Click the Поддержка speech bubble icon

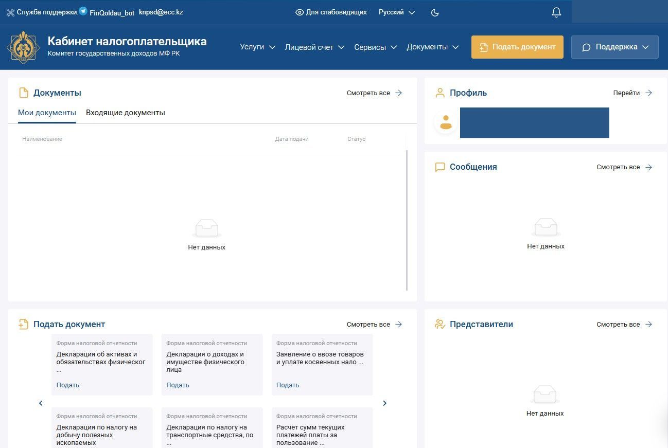coord(586,47)
